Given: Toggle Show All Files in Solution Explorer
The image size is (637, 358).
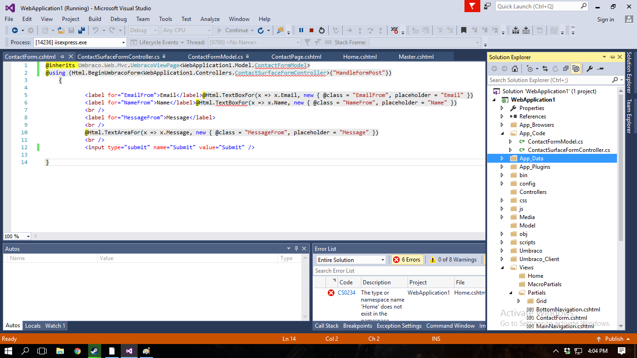Looking at the screenshot, I should (576, 69).
